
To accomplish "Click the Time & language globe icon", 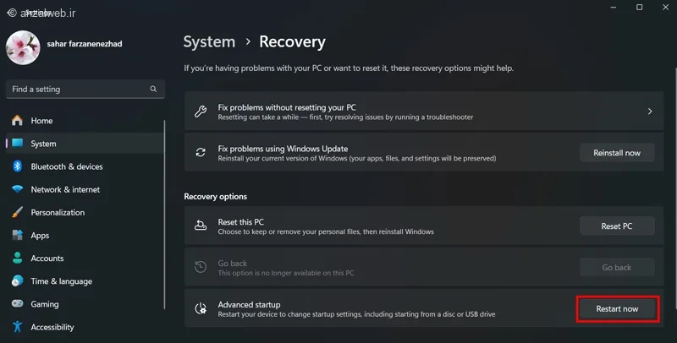I will pos(17,281).
